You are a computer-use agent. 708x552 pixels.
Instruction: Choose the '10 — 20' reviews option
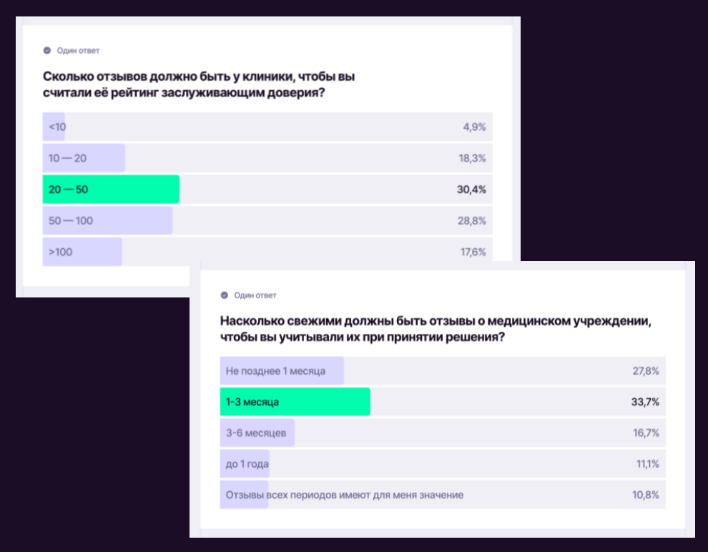pyautogui.click(x=68, y=158)
